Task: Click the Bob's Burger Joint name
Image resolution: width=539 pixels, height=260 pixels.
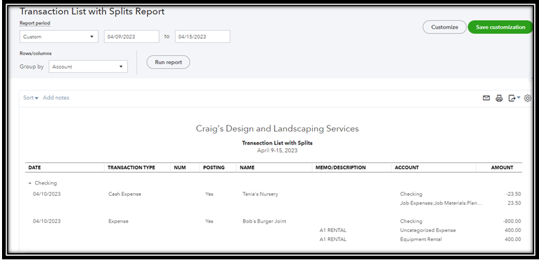Action: point(264,221)
